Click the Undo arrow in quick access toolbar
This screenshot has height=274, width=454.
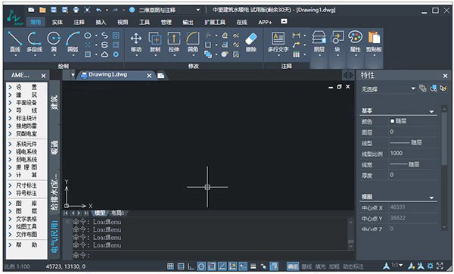click(98, 10)
